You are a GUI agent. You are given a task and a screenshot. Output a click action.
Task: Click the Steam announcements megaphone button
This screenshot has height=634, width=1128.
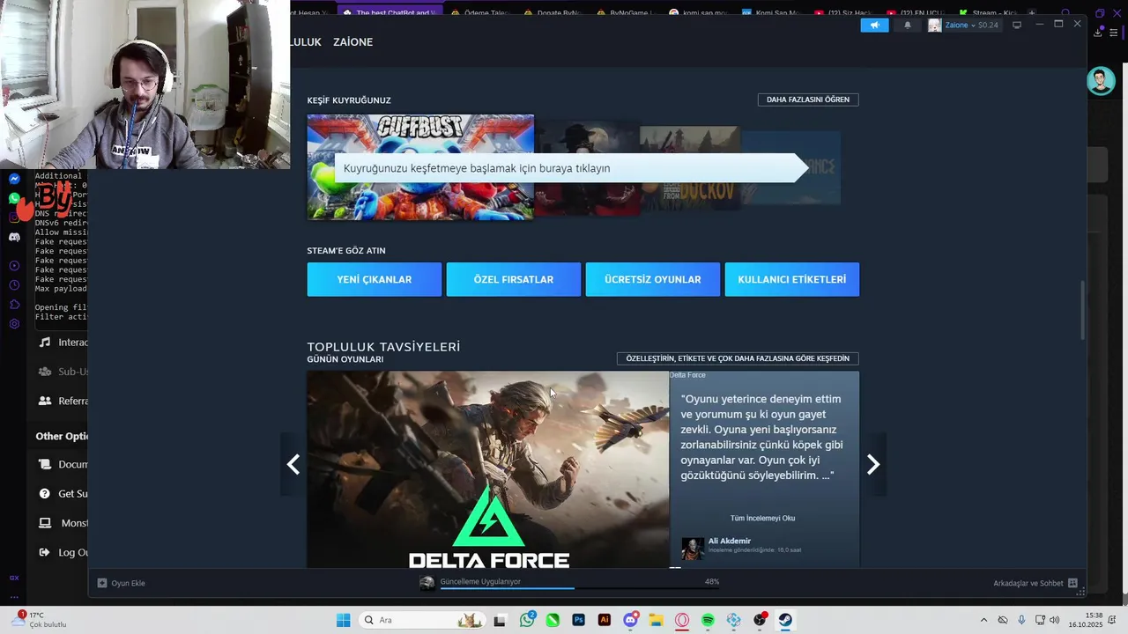[874, 25]
